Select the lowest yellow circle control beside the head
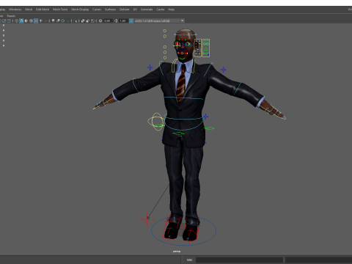352x264 pixels. 165,58
